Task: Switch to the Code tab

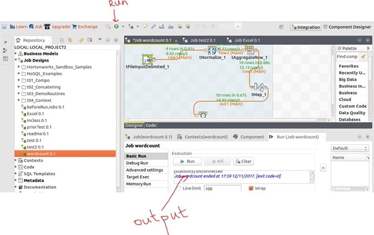Action: click(x=150, y=125)
